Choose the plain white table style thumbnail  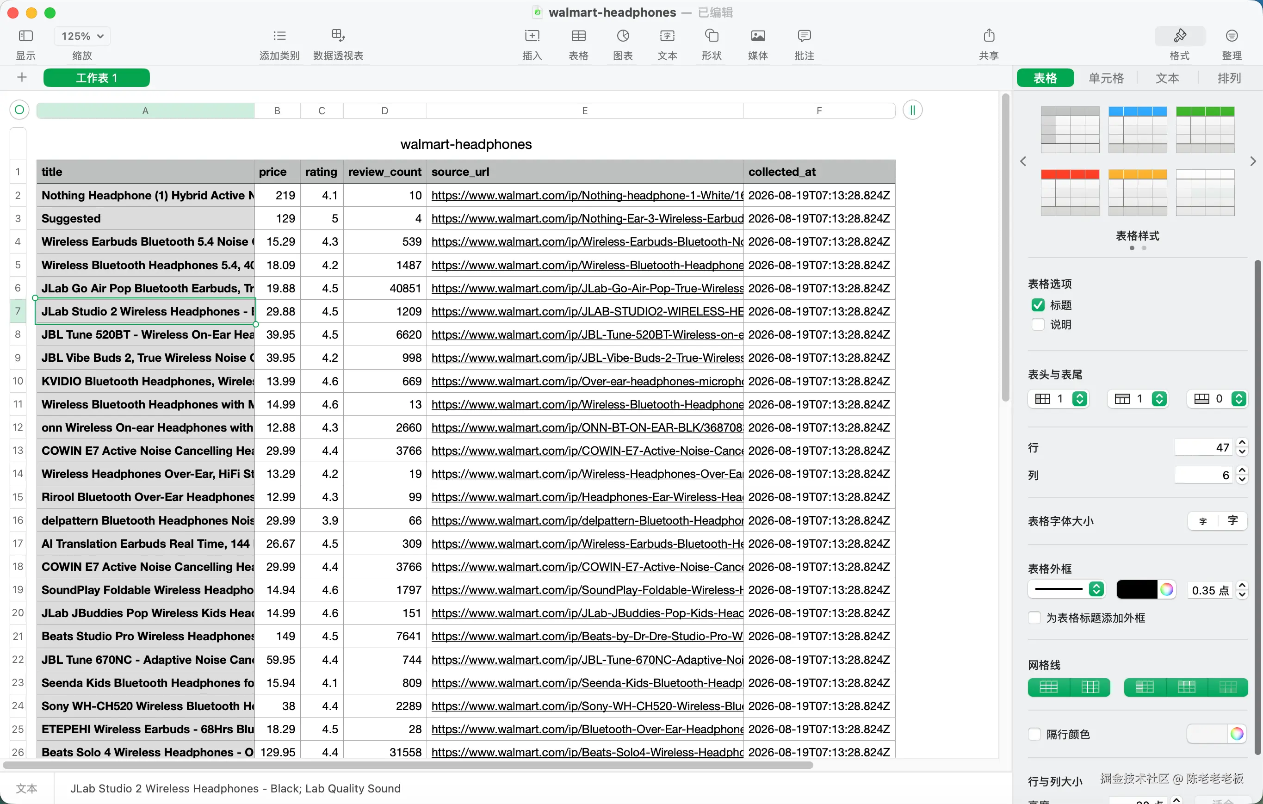pyautogui.click(x=1205, y=192)
